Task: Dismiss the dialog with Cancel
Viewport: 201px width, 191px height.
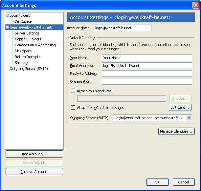Action: point(184,182)
